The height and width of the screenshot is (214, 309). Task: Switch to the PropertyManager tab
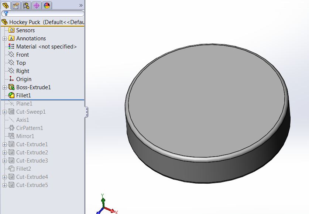tap(16, 6)
